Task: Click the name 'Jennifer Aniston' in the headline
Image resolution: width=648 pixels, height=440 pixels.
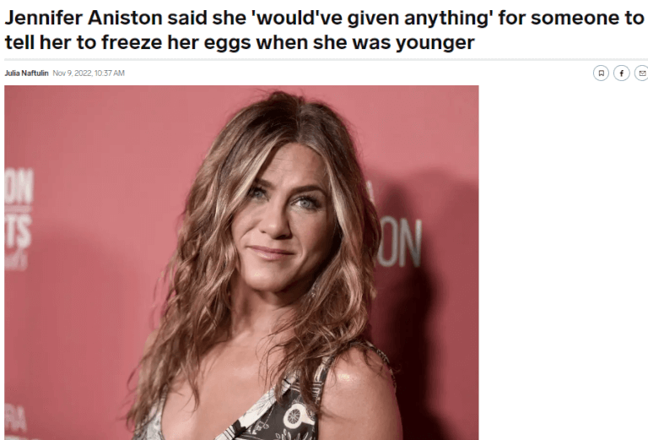Action: pos(84,19)
